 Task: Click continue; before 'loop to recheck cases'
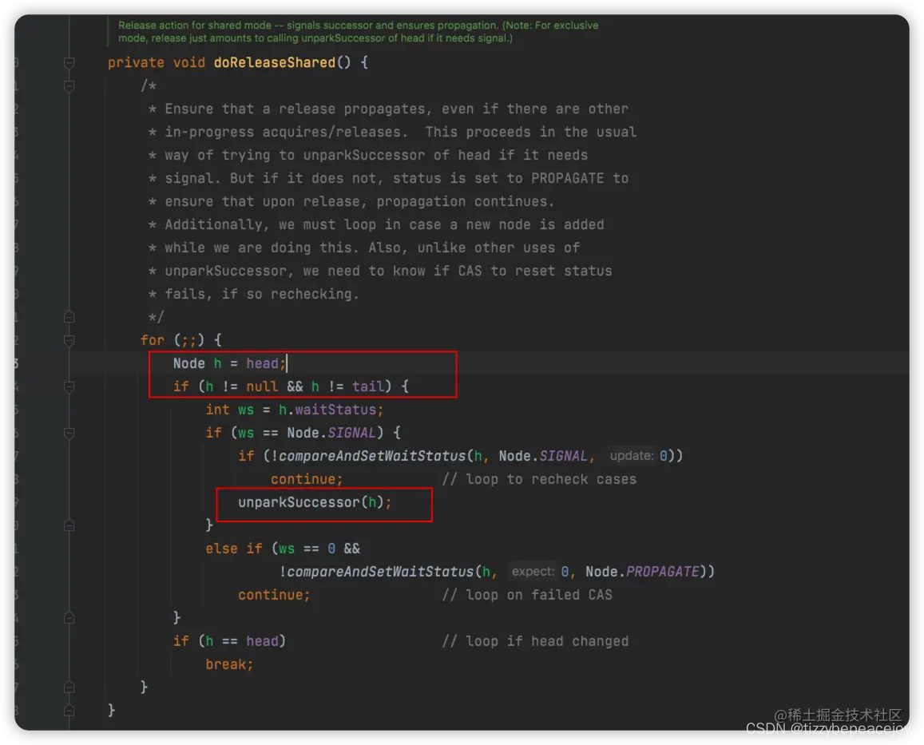pos(307,479)
